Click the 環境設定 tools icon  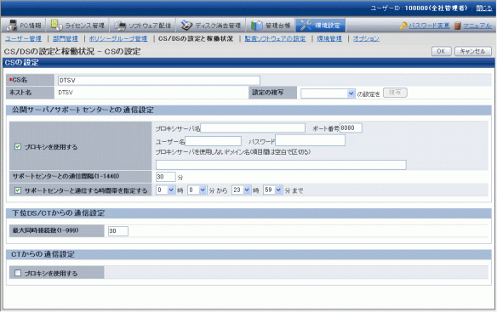click(x=306, y=26)
